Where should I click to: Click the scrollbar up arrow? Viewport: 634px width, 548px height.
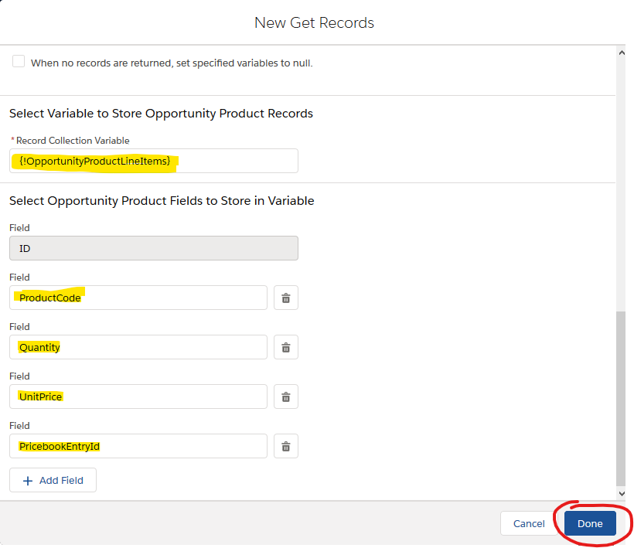(622, 53)
